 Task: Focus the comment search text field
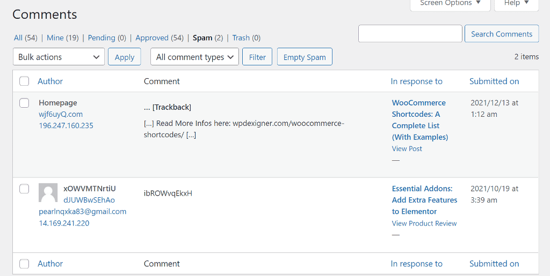click(410, 34)
